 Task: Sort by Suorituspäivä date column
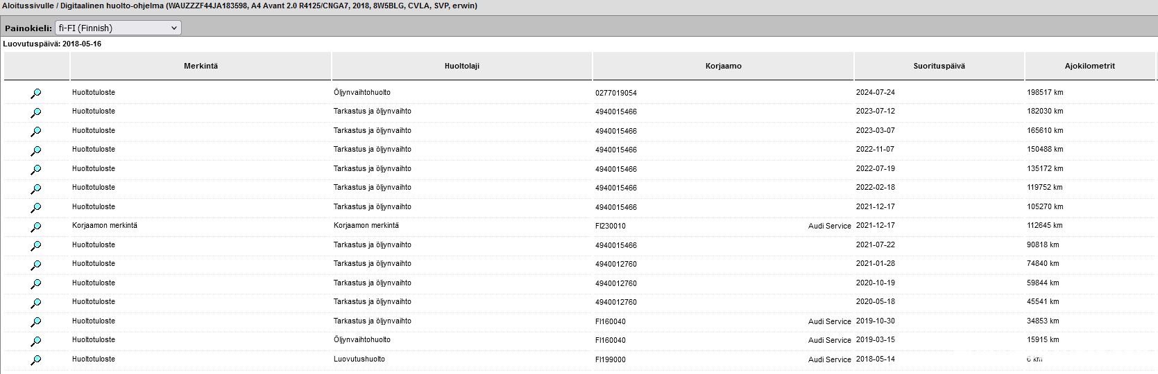point(939,66)
